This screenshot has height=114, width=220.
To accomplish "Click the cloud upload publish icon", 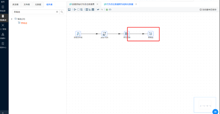I will pos(110,9).
